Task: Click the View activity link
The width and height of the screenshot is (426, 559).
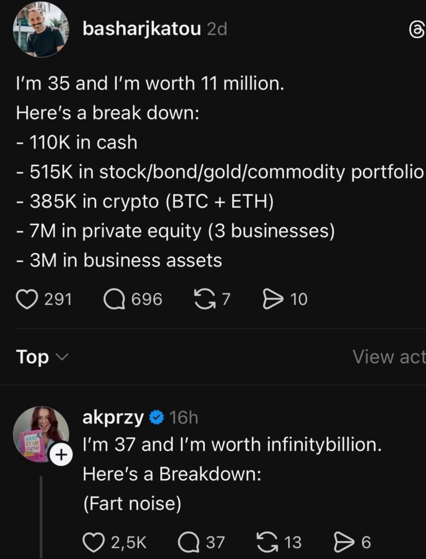Action: point(389,357)
